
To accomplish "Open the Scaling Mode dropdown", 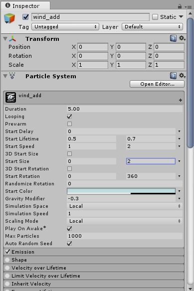I will click(125, 221).
